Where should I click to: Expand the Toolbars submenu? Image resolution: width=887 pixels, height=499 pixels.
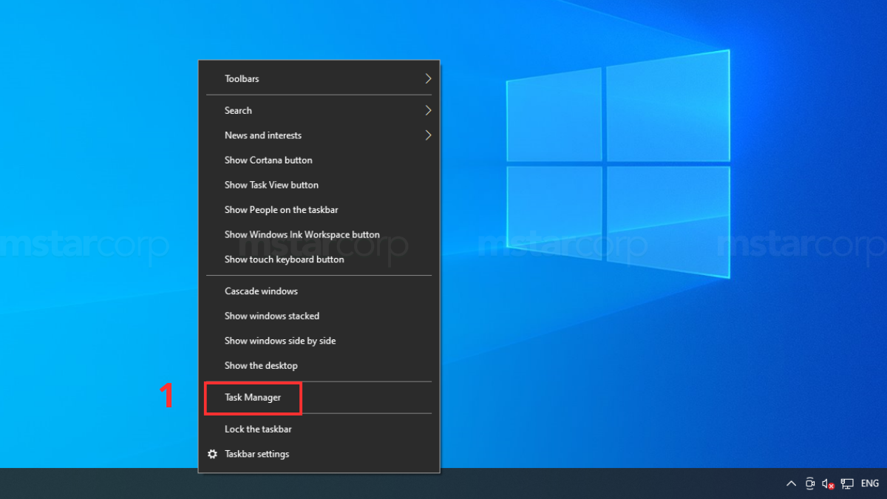click(x=319, y=78)
